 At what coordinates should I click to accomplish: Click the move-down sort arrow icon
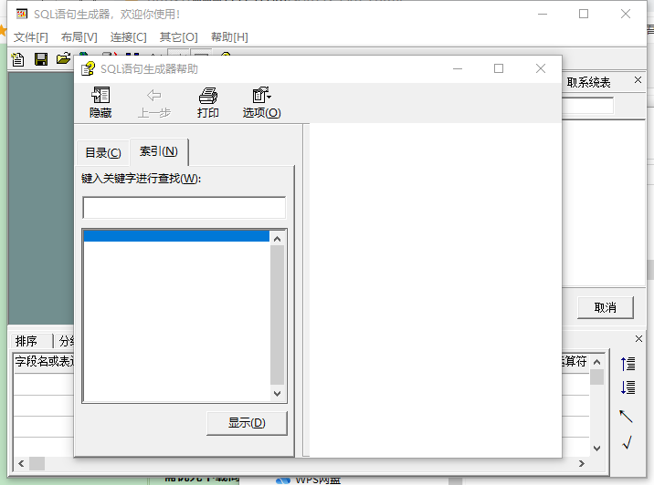628,387
